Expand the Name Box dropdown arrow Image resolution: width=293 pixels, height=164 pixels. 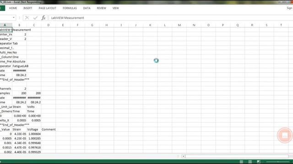(14, 18)
